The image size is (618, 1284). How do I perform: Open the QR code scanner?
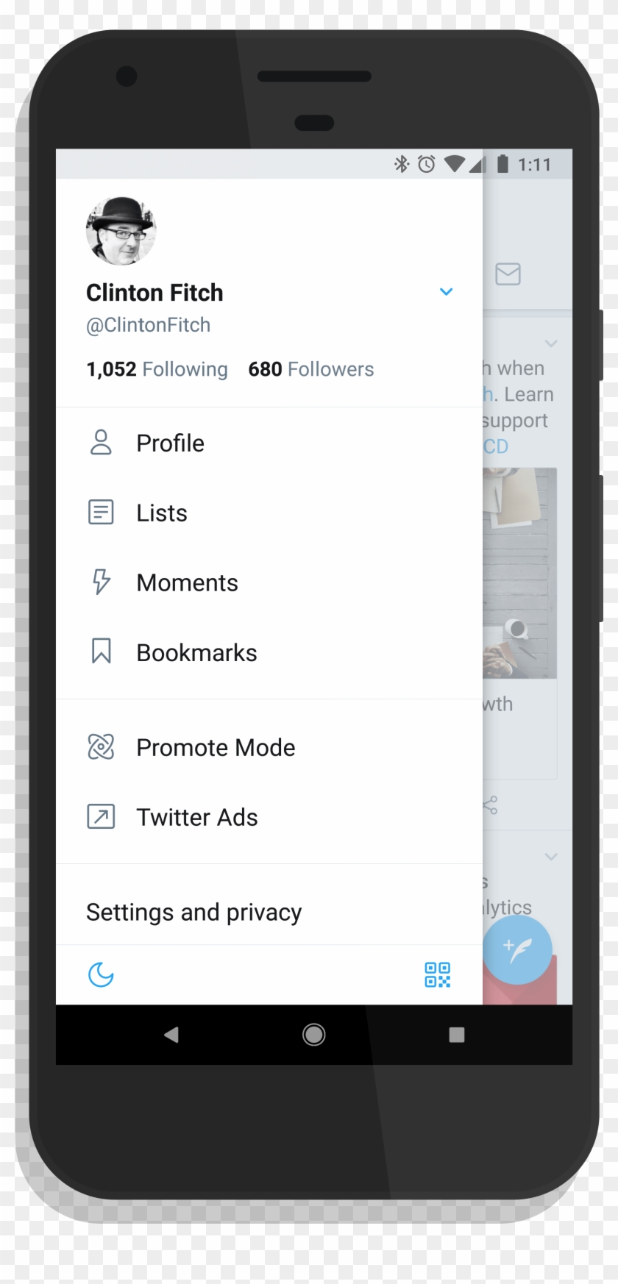click(437, 975)
